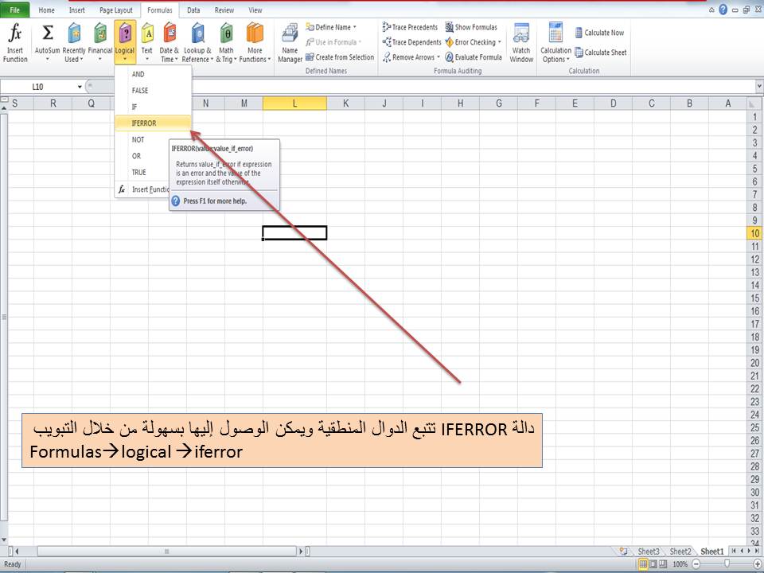764x573 pixels.
Task: Open Math & Trig functions
Action: point(226,43)
